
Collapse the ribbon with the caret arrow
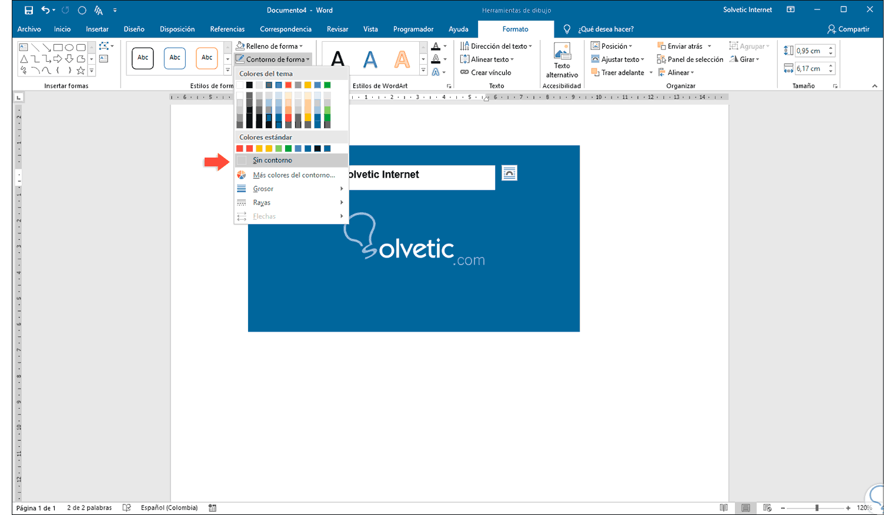click(x=875, y=86)
